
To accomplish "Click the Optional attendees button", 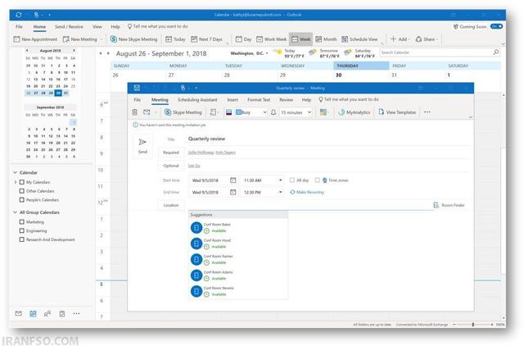I will click(x=171, y=166).
